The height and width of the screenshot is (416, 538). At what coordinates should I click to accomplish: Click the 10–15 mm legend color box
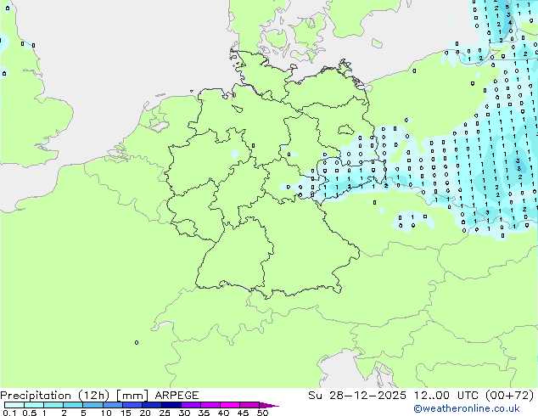click(x=113, y=405)
